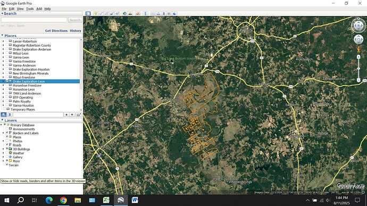Click the Get Directions link
367x206 pixels.
[56, 31]
